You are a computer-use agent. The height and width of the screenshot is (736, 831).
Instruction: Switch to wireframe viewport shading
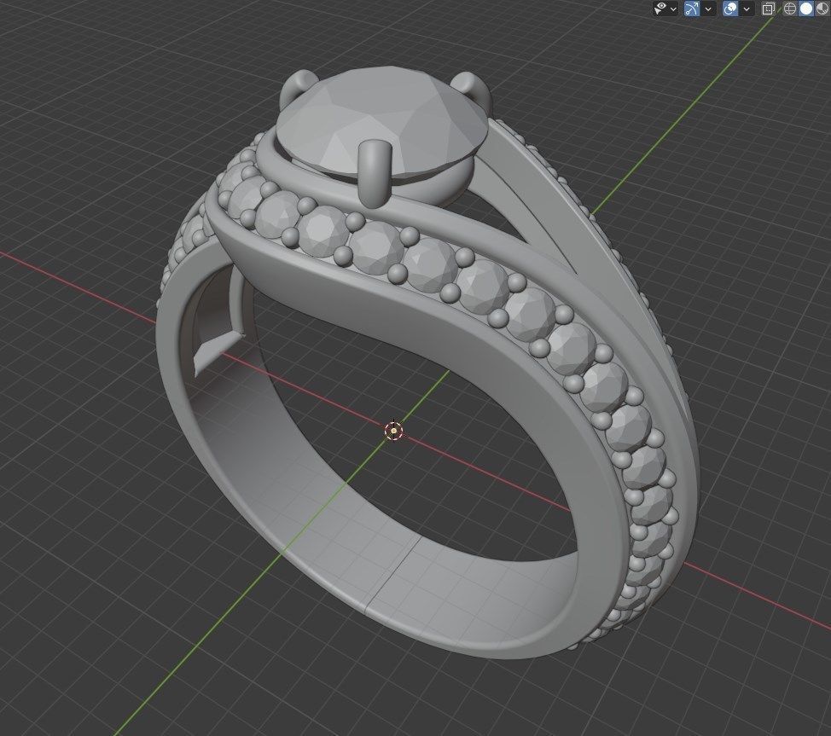click(790, 9)
